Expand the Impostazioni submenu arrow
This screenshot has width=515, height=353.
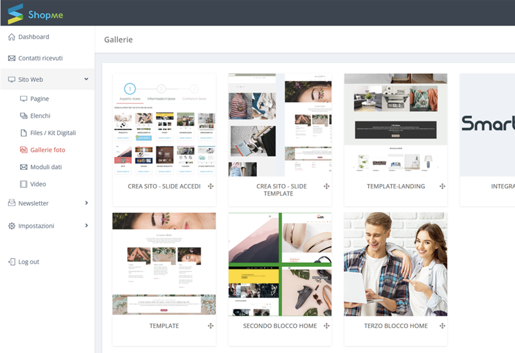[x=86, y=226]
